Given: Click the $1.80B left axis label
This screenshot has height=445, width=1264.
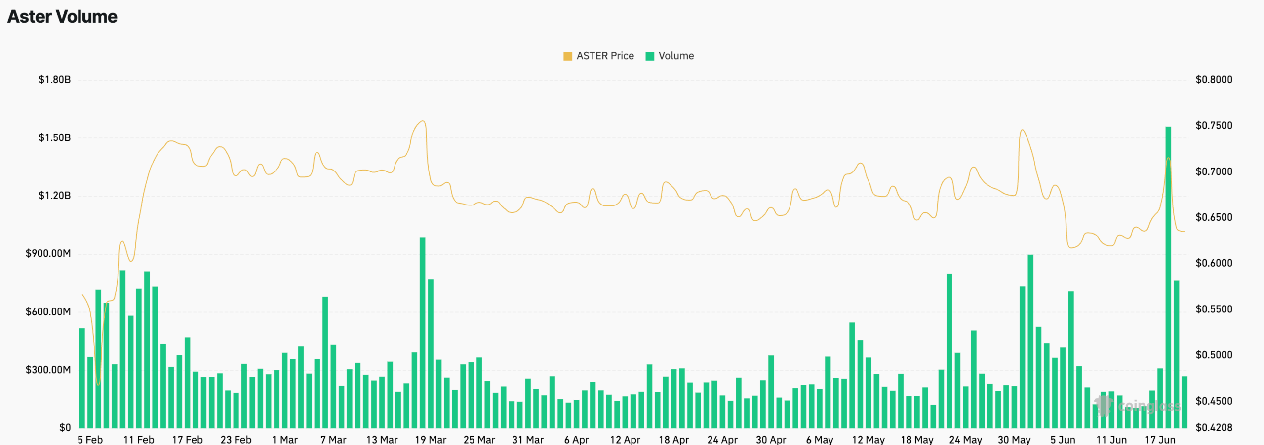Looking at the screenshot, I should point(55,80).
